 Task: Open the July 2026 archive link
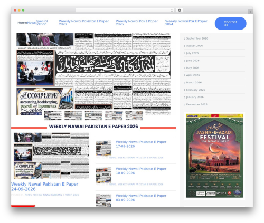(x=192, y=53)
